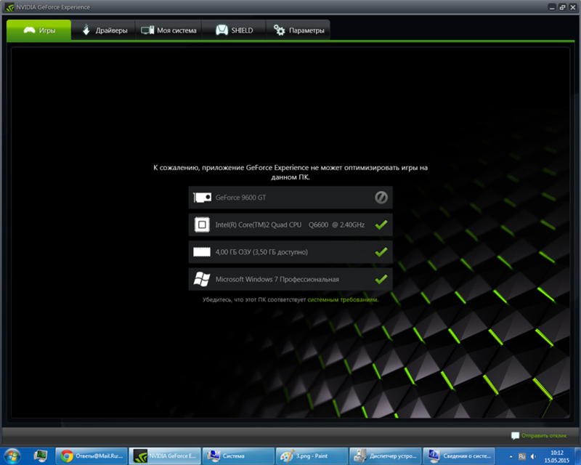Open the Параметры tab
This screenshot has width=581, height=465.
click(298, 30)
